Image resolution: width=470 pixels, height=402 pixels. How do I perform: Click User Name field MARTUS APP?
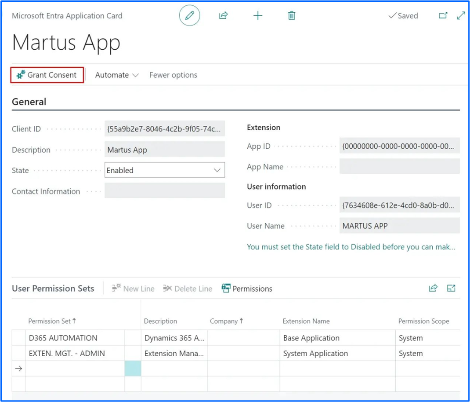400,226
